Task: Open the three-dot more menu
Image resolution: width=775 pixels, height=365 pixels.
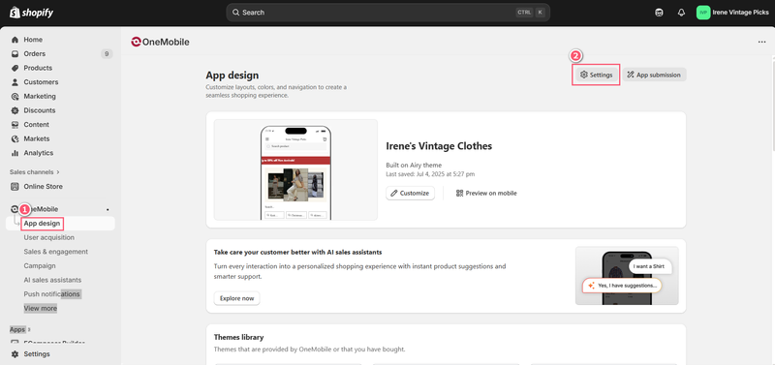Action: 761,42
